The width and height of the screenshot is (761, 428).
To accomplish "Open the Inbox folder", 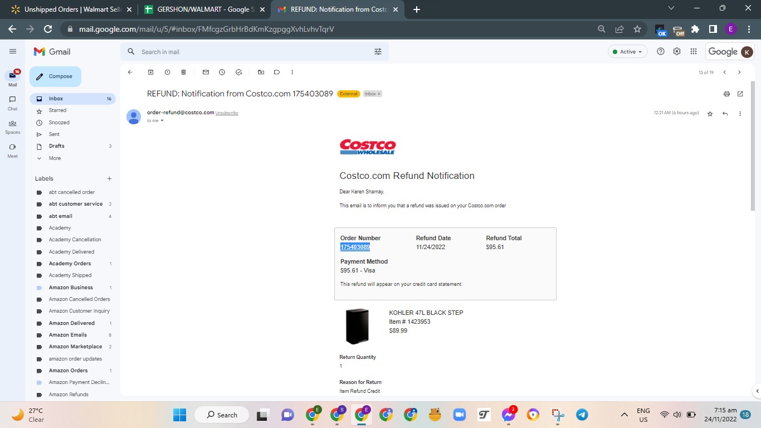I will click(72, 99).
